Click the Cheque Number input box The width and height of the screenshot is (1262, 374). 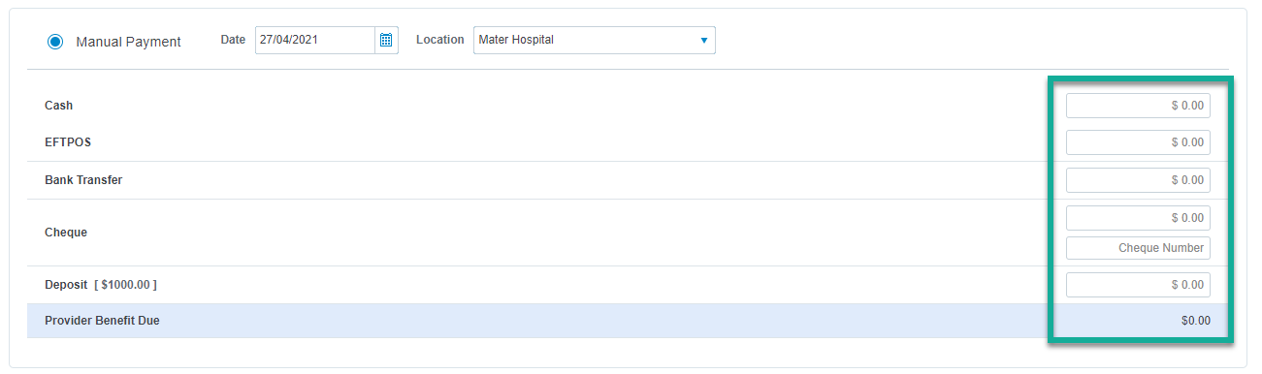coord(1138,248)
